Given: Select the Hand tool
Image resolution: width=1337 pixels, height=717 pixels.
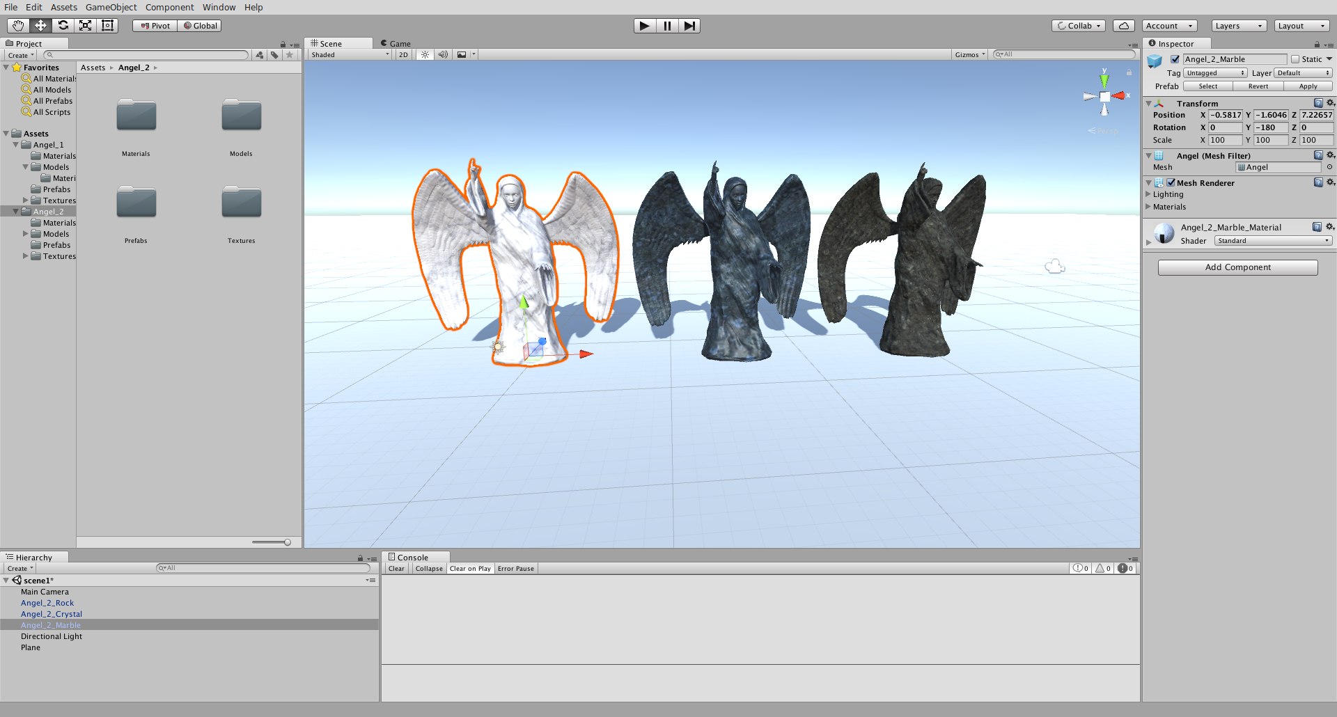Looking at the screenshot, I should [18, 26].
